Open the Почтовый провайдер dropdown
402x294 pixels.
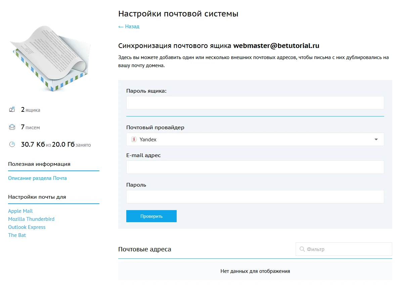coord(255,139)
